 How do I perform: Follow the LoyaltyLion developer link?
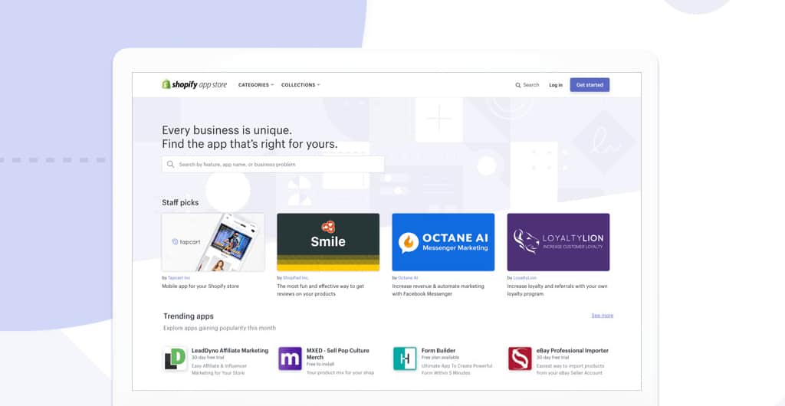click(524, 277)
